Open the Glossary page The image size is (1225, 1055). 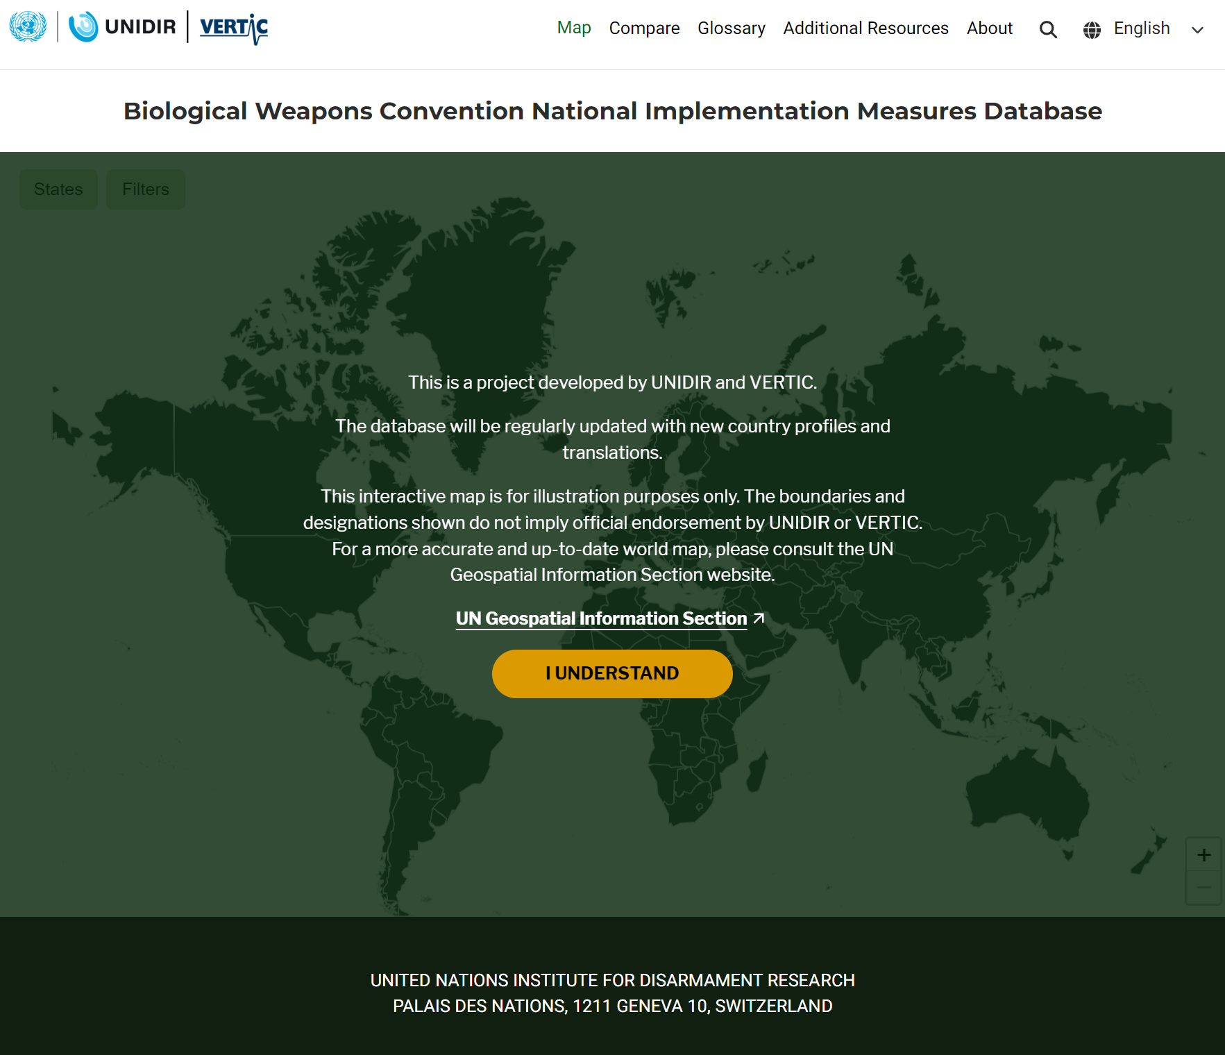pyautogui.click(x=732, y=28)
